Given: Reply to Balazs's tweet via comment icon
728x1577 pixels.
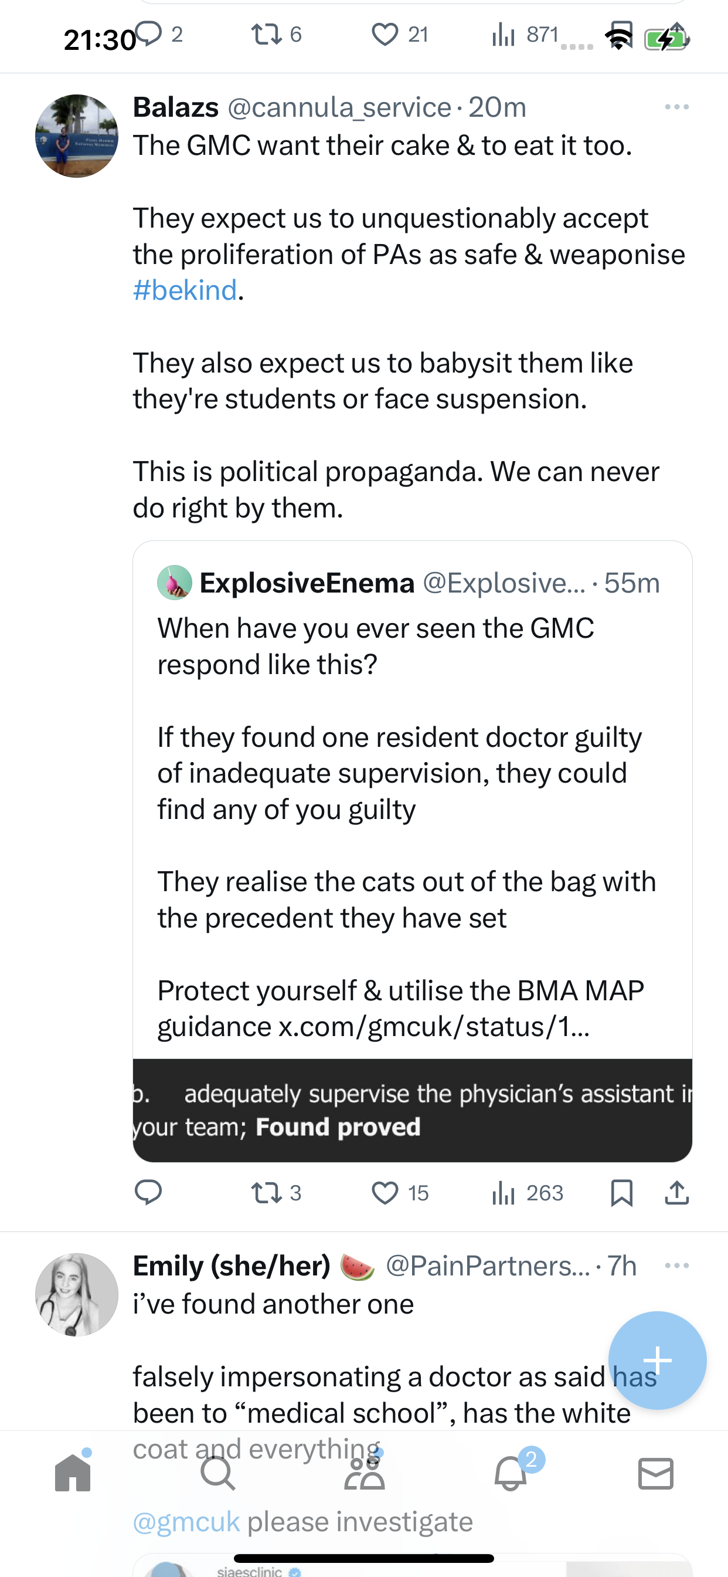Looking at the screenshot, I should pos(148,1193).
